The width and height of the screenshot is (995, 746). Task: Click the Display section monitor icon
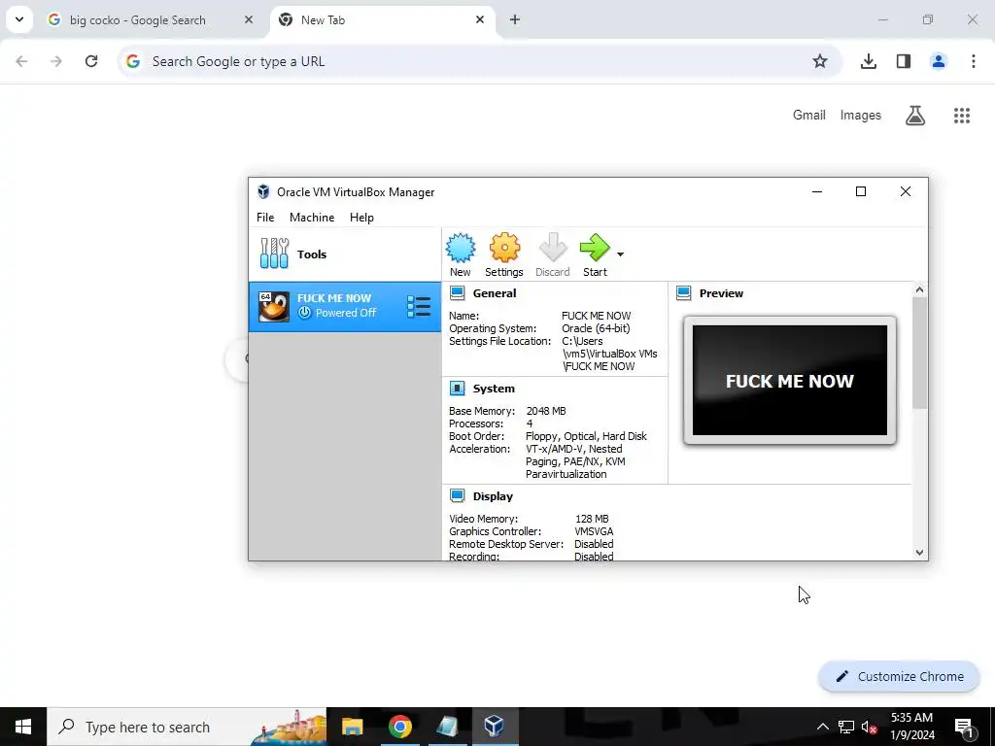(x=457, y=495)
